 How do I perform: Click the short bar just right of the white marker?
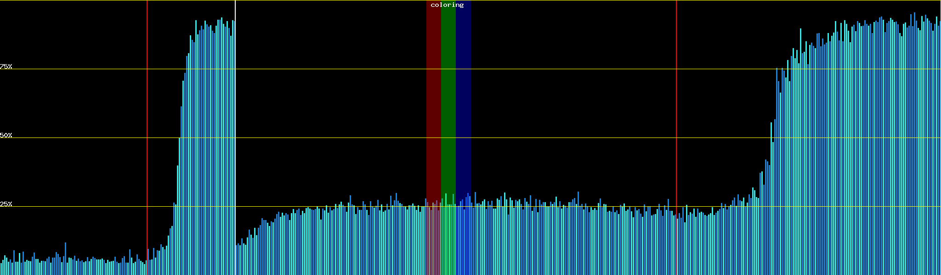237,260
